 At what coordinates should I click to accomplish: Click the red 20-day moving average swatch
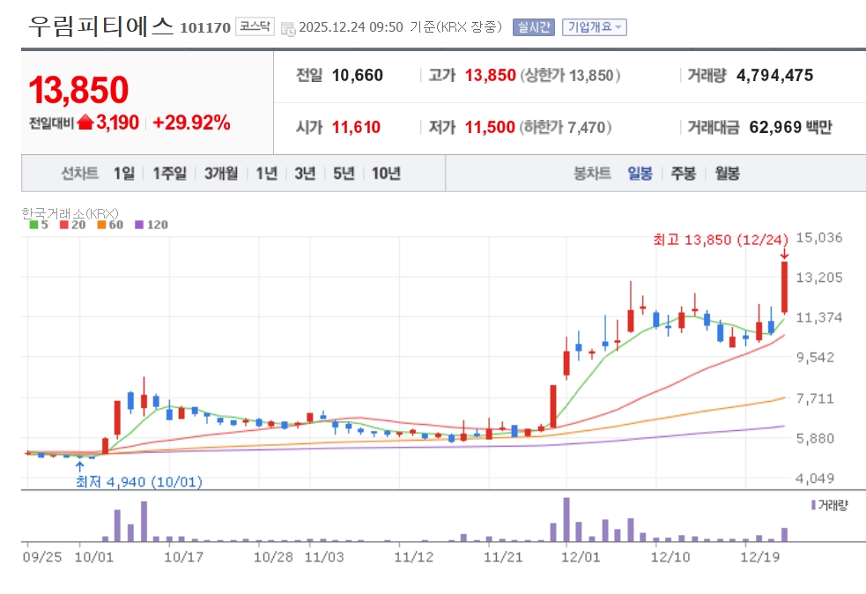point(64,225)
